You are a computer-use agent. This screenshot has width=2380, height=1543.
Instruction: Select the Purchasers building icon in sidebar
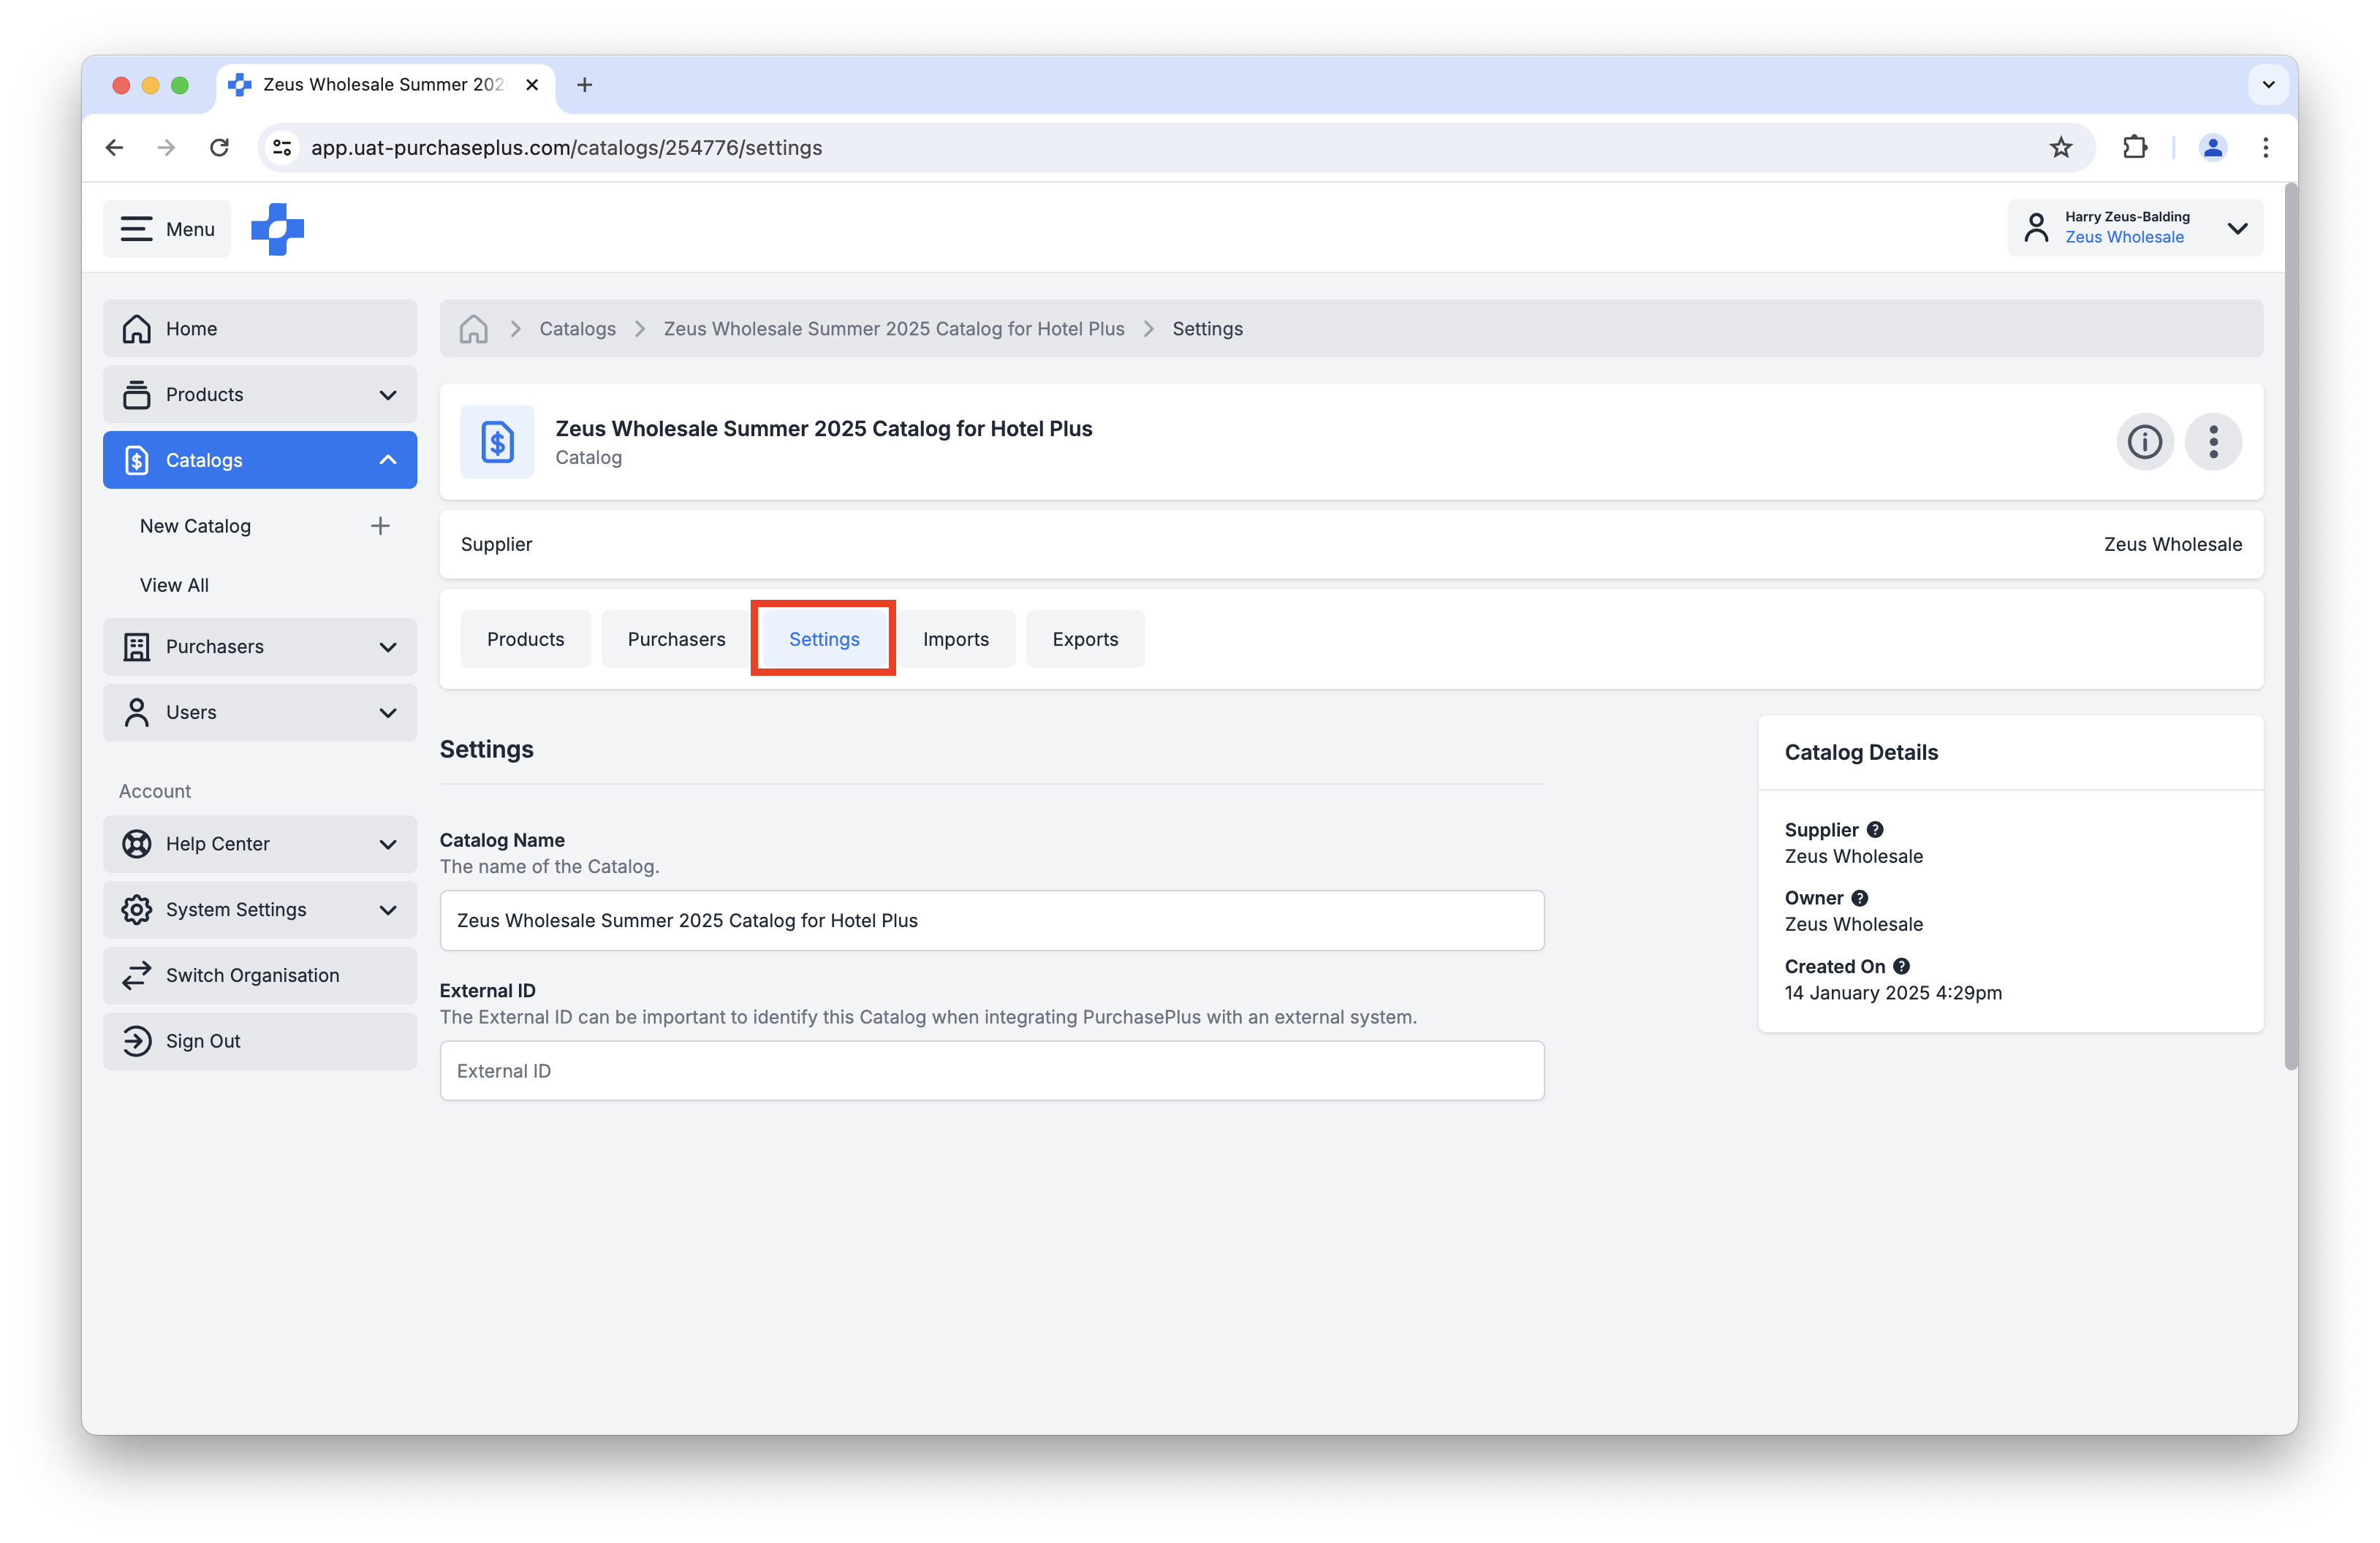137,647
